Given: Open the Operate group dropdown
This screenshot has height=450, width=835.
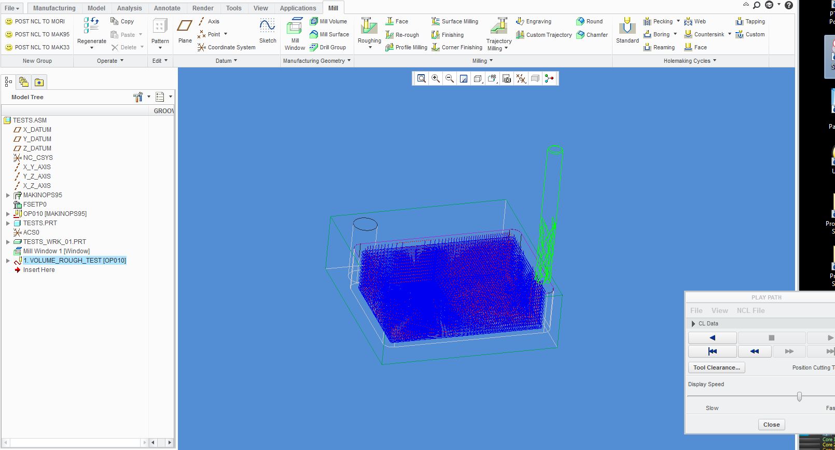Looking at the screenshot, I should pos(110,61).
